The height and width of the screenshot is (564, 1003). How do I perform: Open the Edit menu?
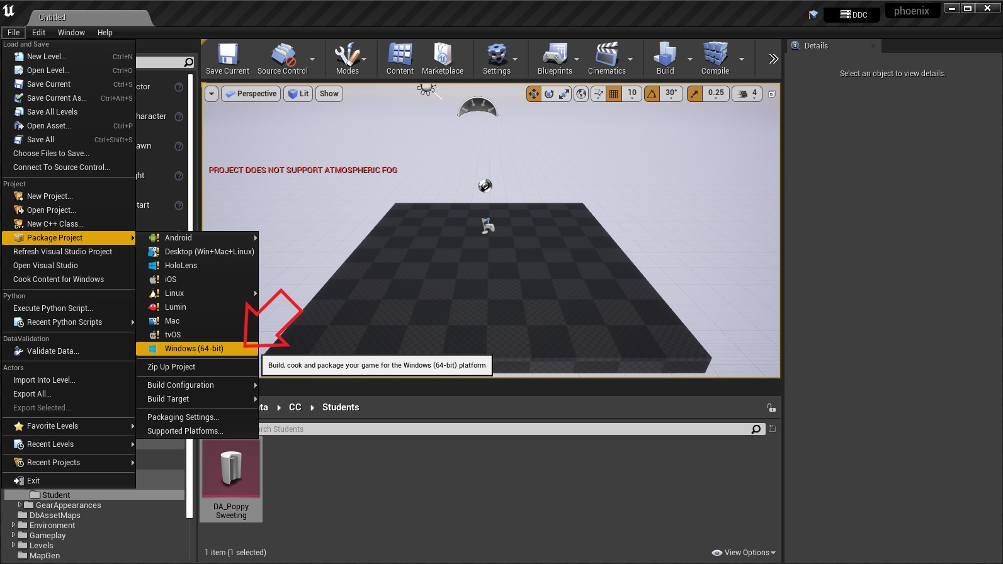(38, 33)
